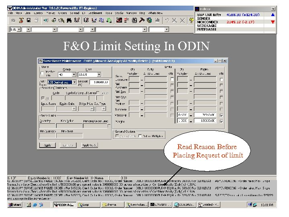289x217 pixels.
Task: Click the grey X delete toolbar icon
Action: (182, 20)
